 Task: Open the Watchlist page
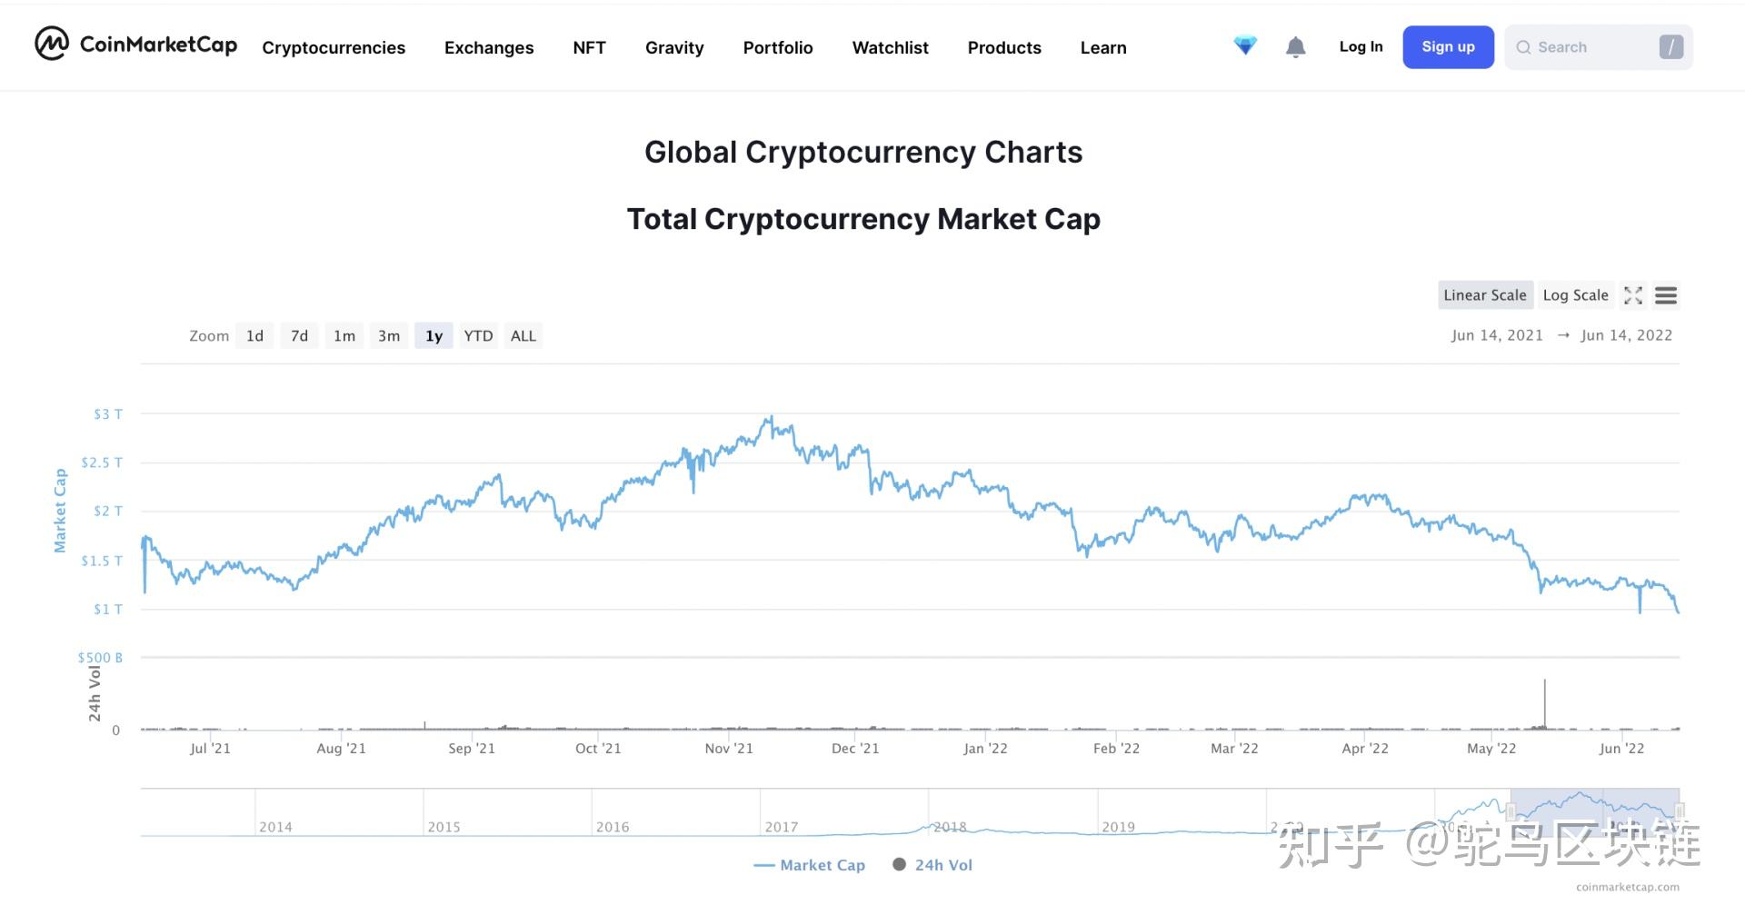point(890,47)
